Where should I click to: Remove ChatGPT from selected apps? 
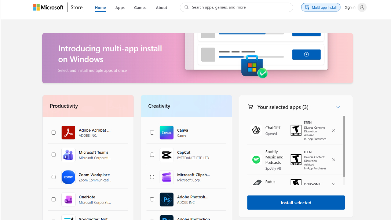pyautogui.click(x=334, y=130)
